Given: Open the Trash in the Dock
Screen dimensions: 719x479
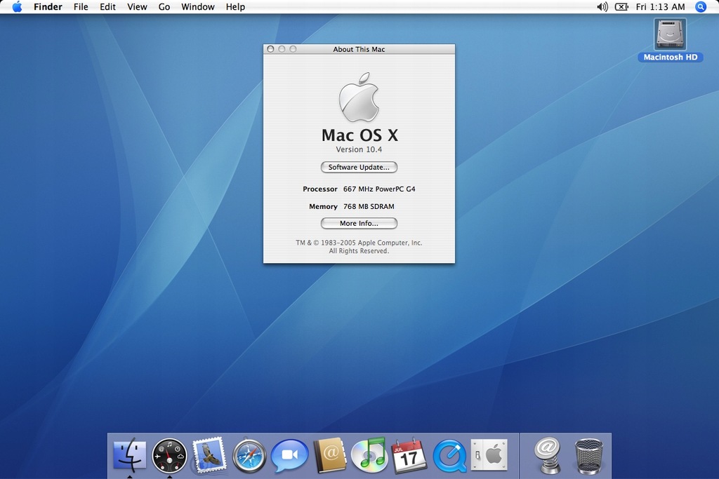Looking at the screenshot, I should (x=588, y=456).
